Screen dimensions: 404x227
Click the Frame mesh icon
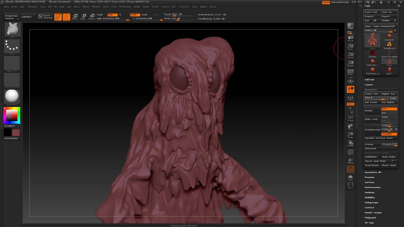[x=350, y=119]
